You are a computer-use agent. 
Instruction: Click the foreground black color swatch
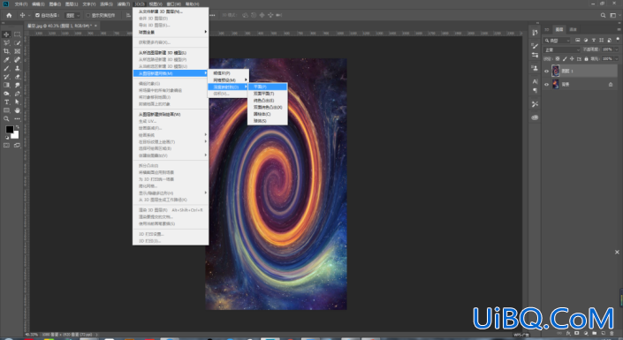(10, 130)
